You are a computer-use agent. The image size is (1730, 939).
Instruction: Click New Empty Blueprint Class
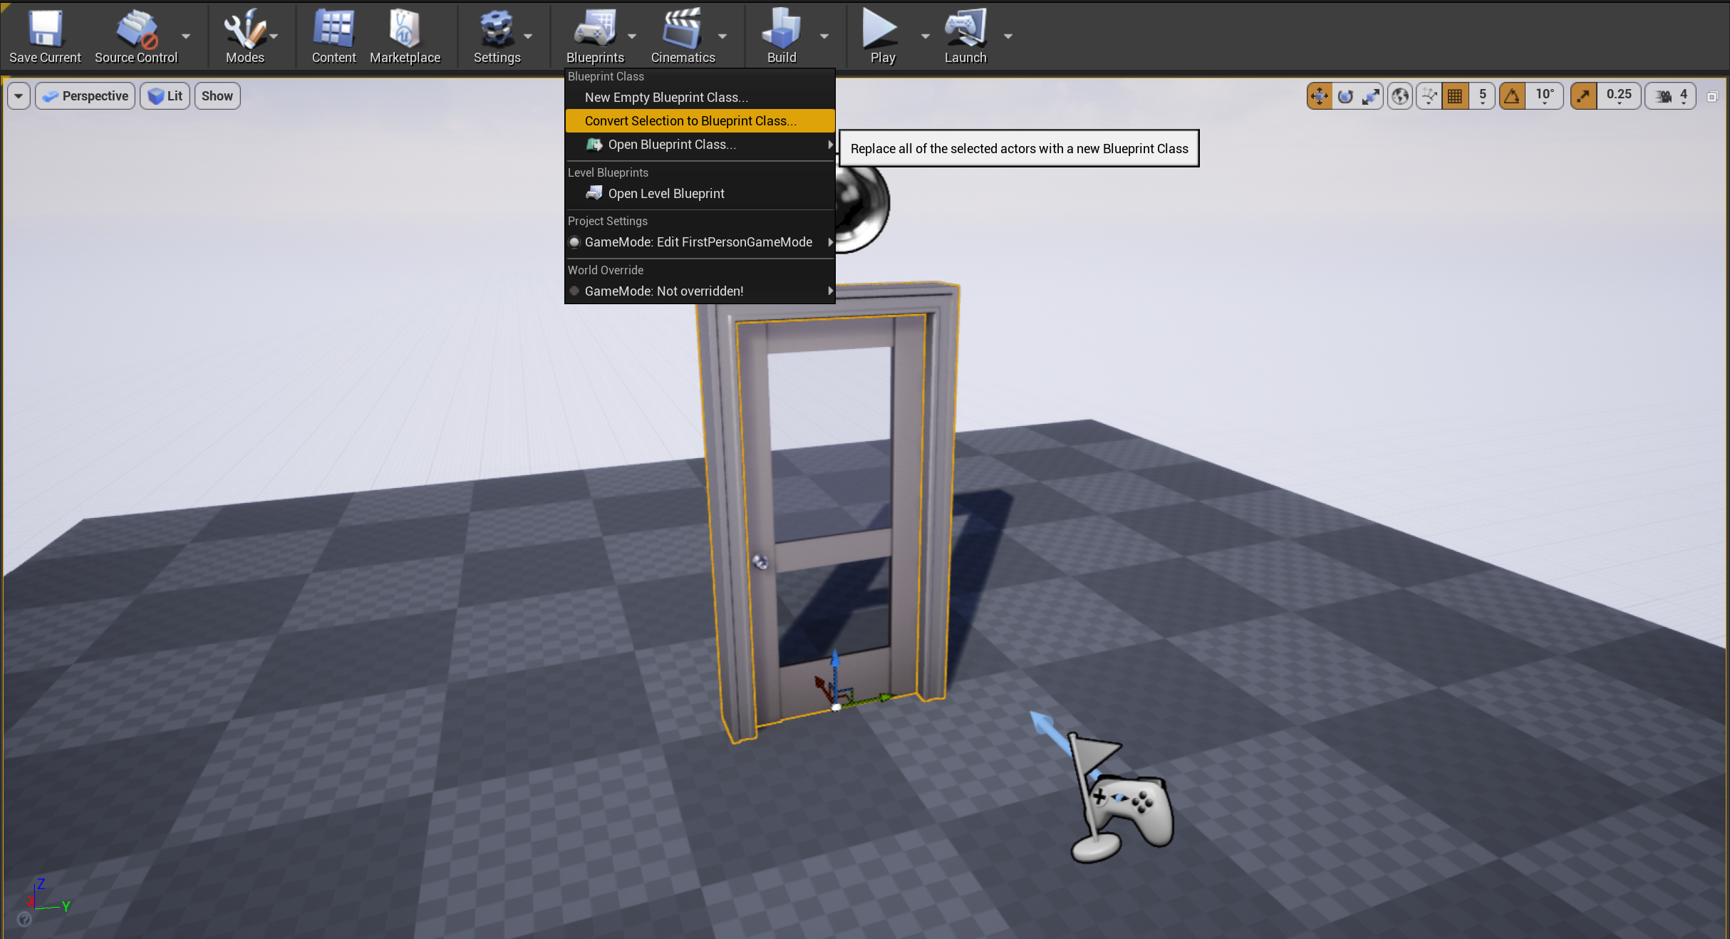(x=665, y=98)
